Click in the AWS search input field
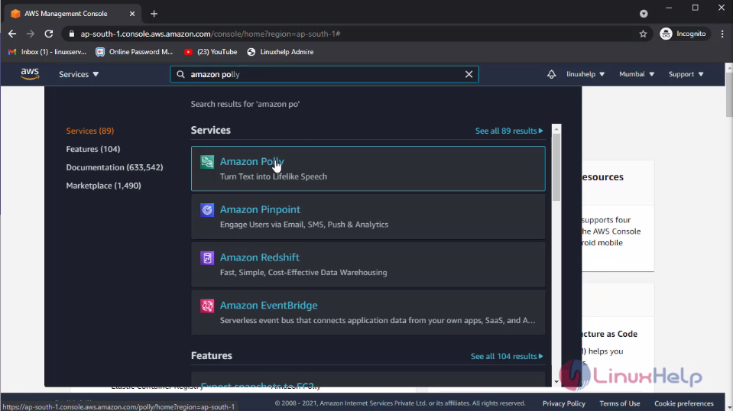The width and height of the screenshot is (733, 411). click(x=324, y=74)
